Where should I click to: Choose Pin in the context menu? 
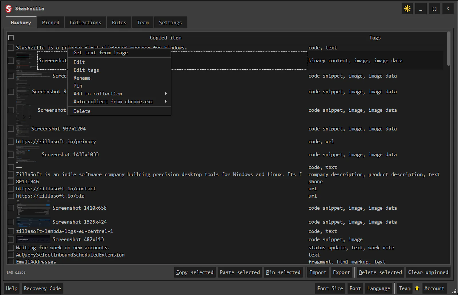[x=119, y=86]
